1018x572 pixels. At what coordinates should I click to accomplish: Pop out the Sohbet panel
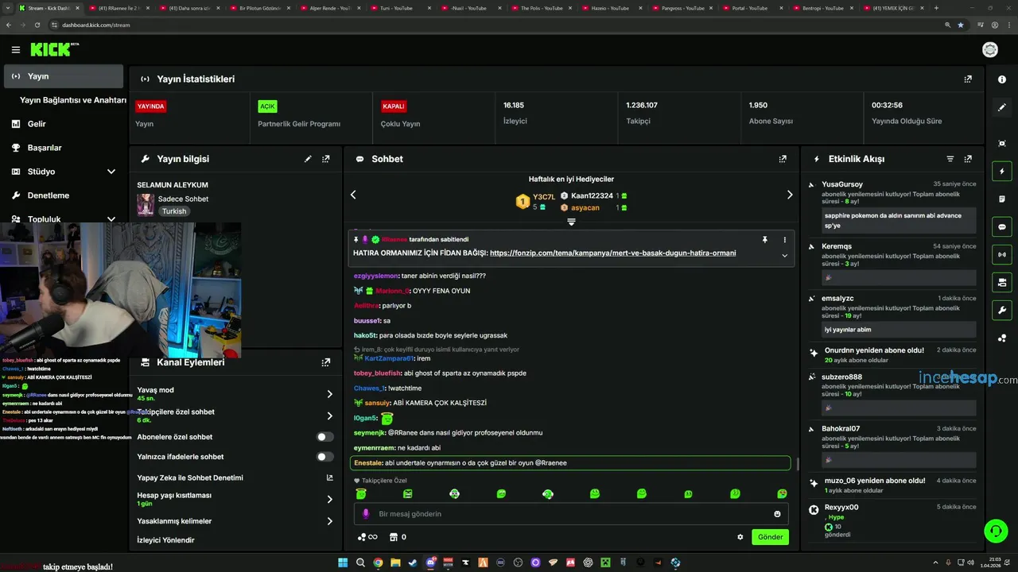(783, 159)
